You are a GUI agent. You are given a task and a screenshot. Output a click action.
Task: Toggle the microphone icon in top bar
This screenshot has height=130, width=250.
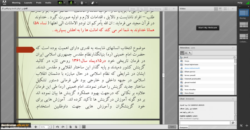click(71, 3)
